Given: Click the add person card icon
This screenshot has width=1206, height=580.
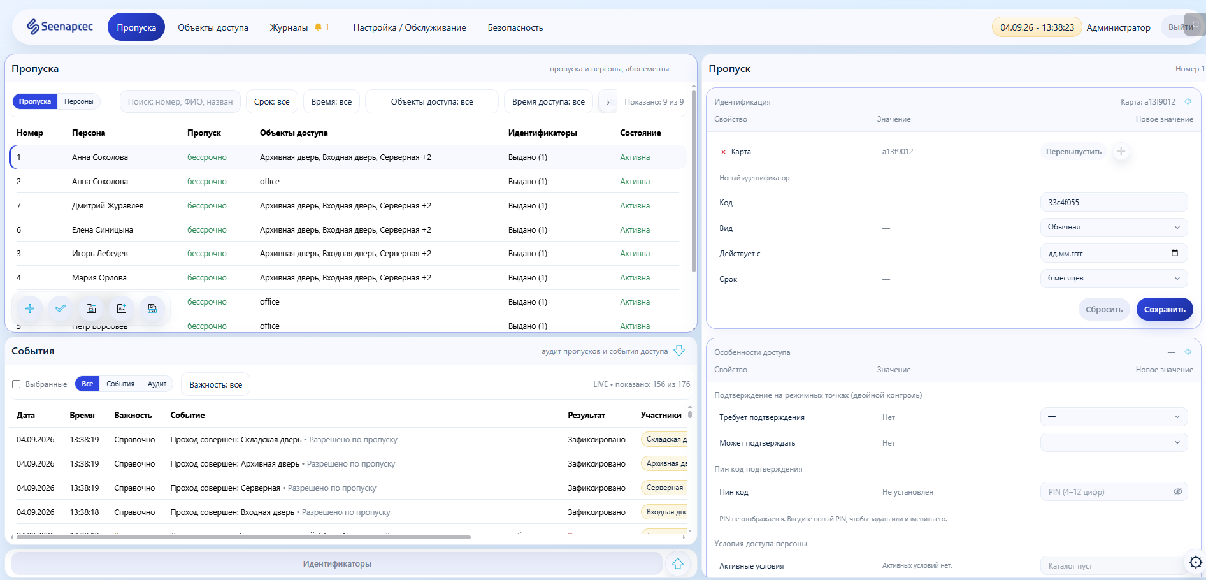Looking at the screenshot, I should pyautogui.click(x=91, y=308).
